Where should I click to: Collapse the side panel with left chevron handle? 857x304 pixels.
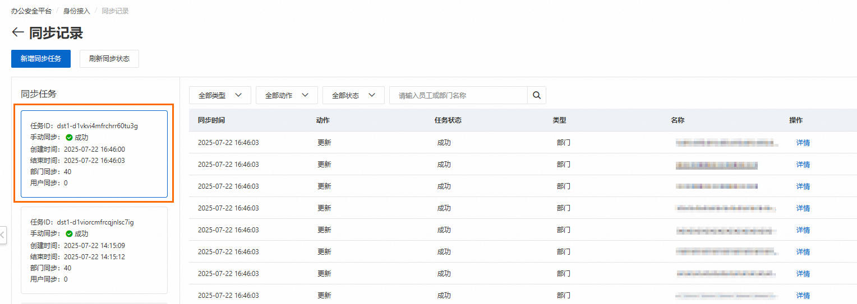coord(3,235)
